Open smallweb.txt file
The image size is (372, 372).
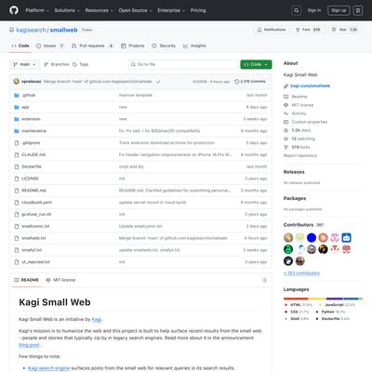coord(33,238)
